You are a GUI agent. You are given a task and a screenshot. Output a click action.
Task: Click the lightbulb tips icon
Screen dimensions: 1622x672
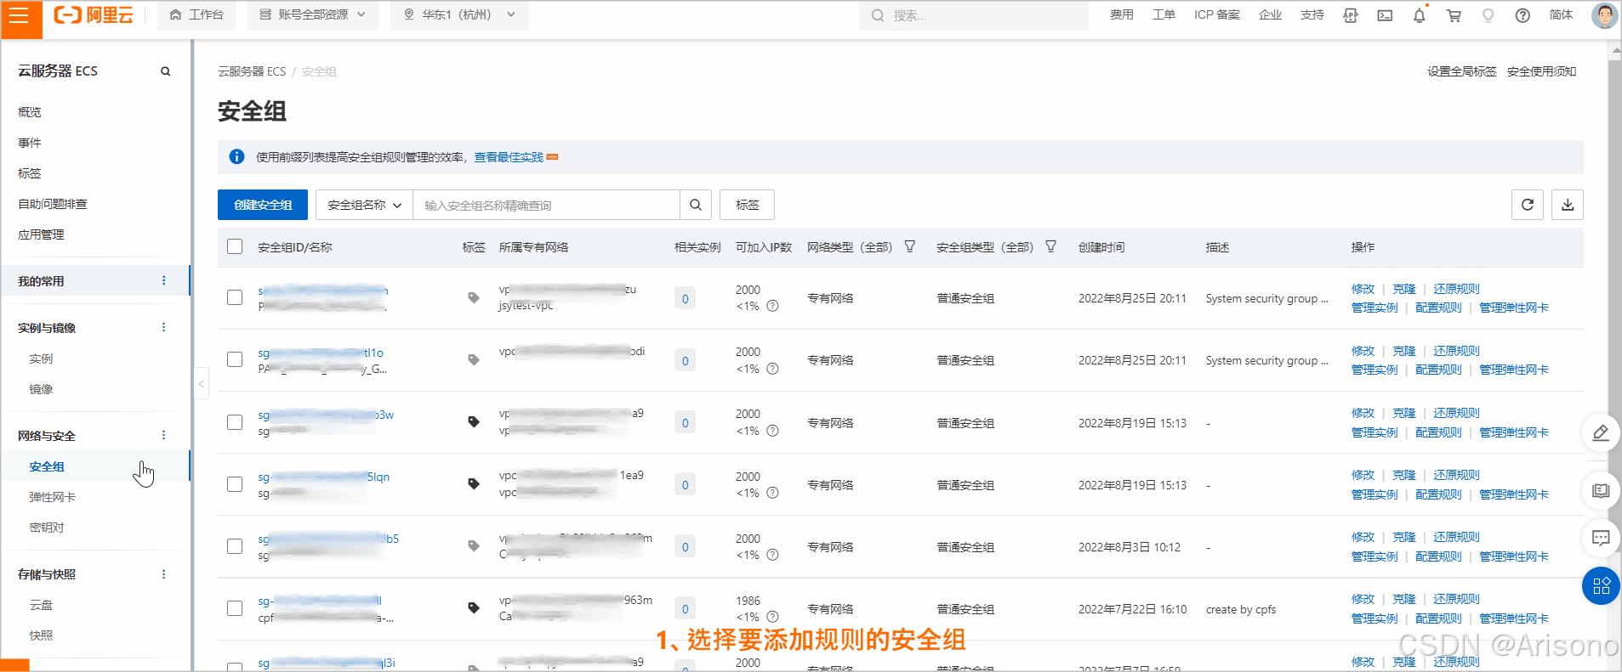pyautogui.click(x=1488, y=15)
